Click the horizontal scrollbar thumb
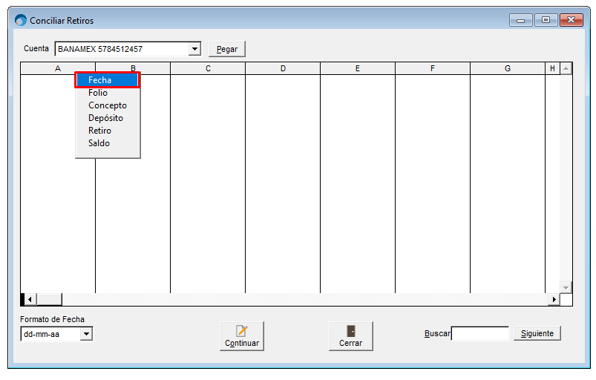 pyautogui.click(x=50, y=299)
